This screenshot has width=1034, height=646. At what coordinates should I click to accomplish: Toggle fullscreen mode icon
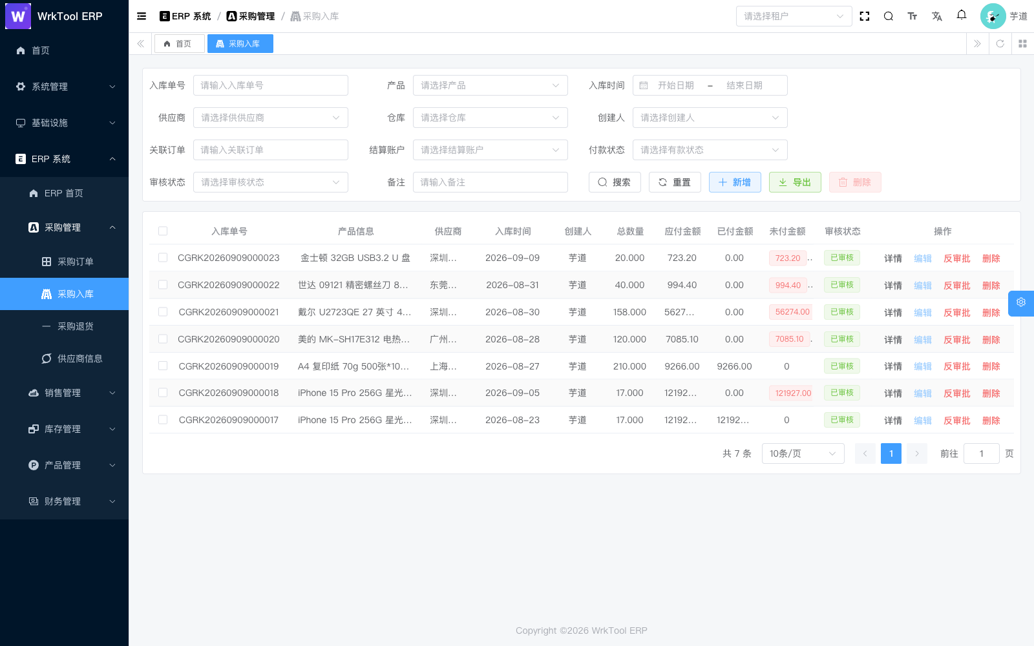pyautogui.click(x=865, y=16)
